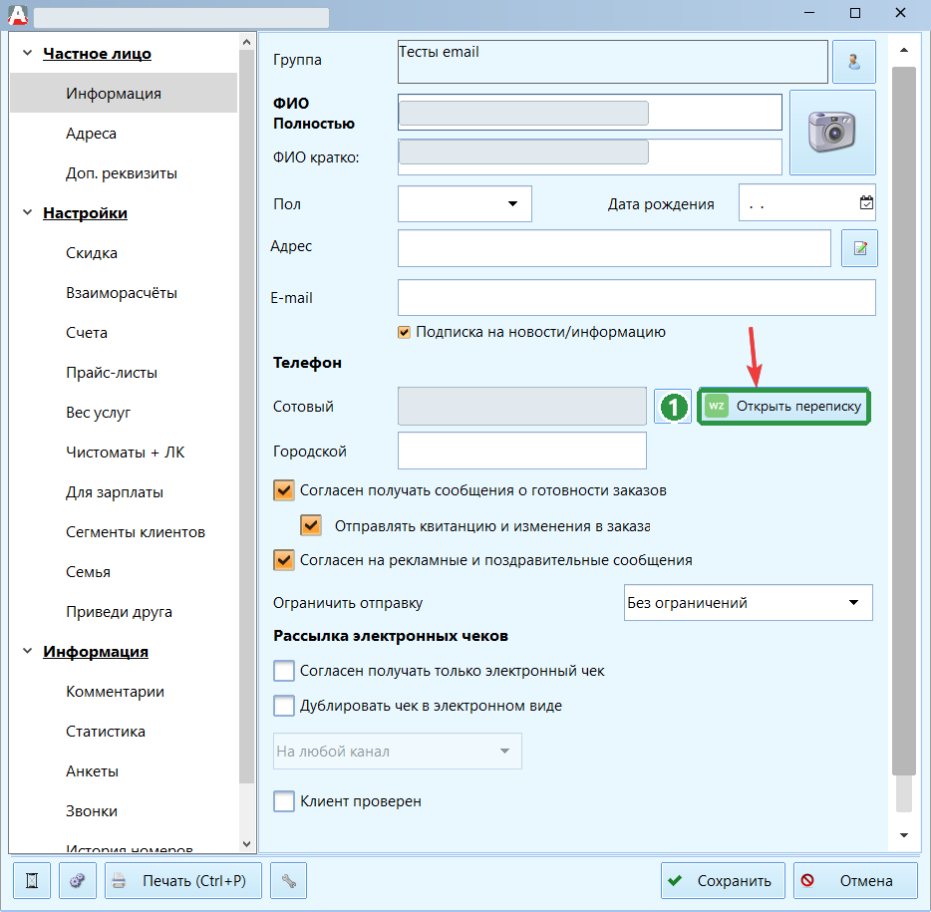Open the birth date calendar picker
This screenshot has height=912, width=931.
click(x=866, y=203)
